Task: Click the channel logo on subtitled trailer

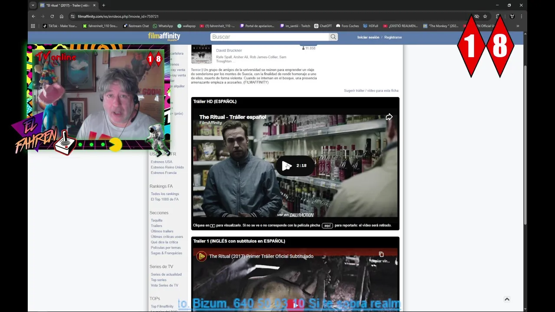Action: tap(202, 256)
